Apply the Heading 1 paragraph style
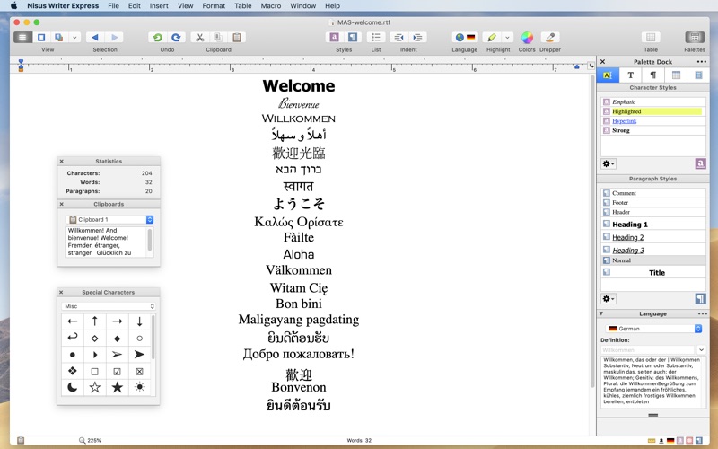The height and width of the screenshot is (449, 718). pyautogui.click(x=653, y=224)
